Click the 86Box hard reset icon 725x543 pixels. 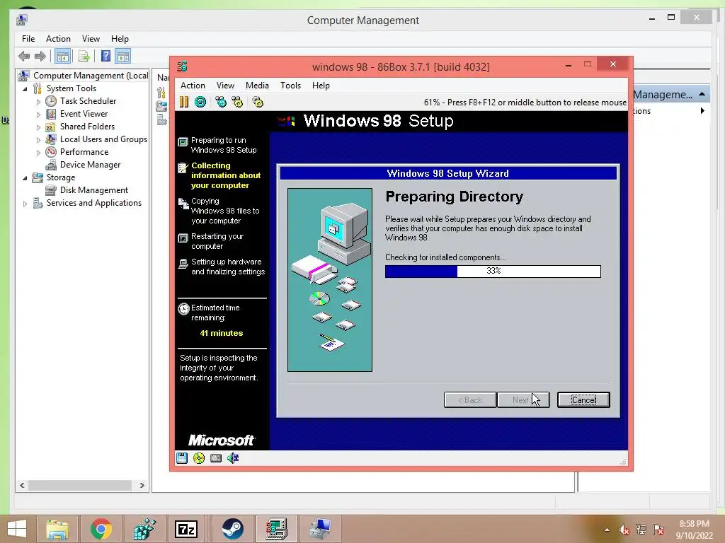200,102
